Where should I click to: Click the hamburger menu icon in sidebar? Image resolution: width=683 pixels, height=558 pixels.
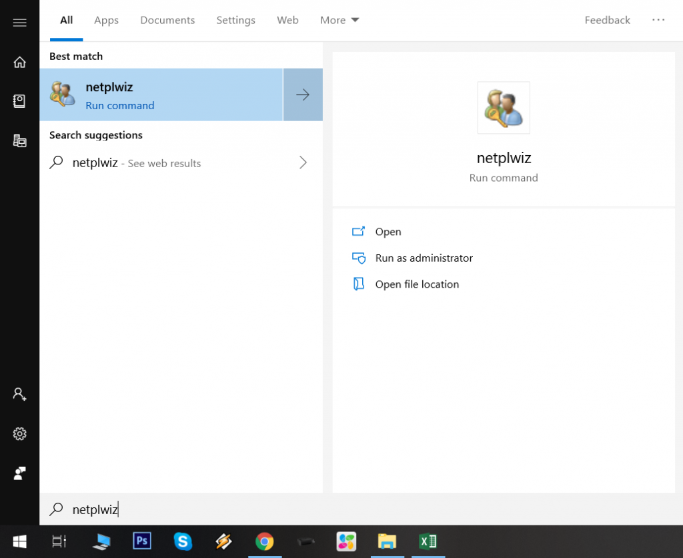click(19, 23)
